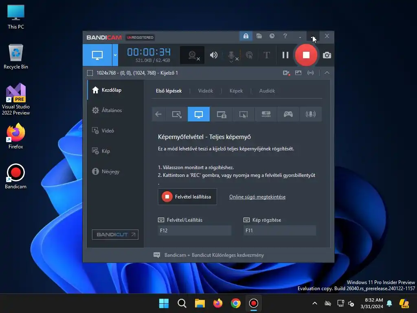The image size is (417, 313).
Task: Open taskbar Search
Action: [182, 303]
